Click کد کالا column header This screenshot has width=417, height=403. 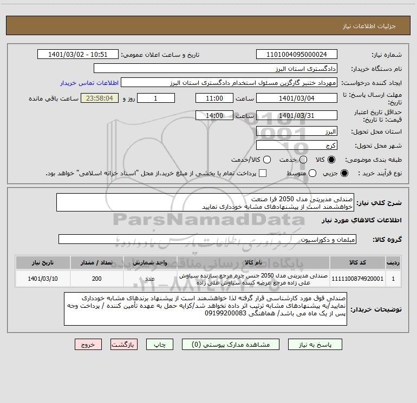[357, 263]
